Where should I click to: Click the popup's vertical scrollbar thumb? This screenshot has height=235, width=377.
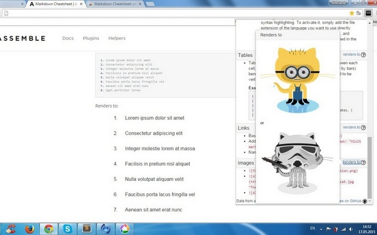pyautogui.click(x=369, y=167)
